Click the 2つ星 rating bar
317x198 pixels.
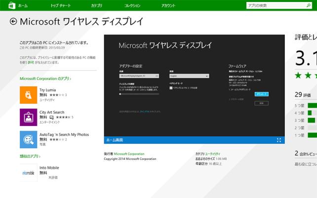tap(313, 128)
